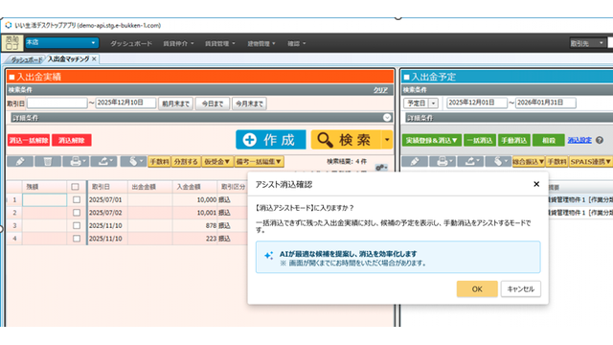Open the 総合振込▼ dropdown button
The width and height of the screenshot is (613, 345).
coord(528,162)
